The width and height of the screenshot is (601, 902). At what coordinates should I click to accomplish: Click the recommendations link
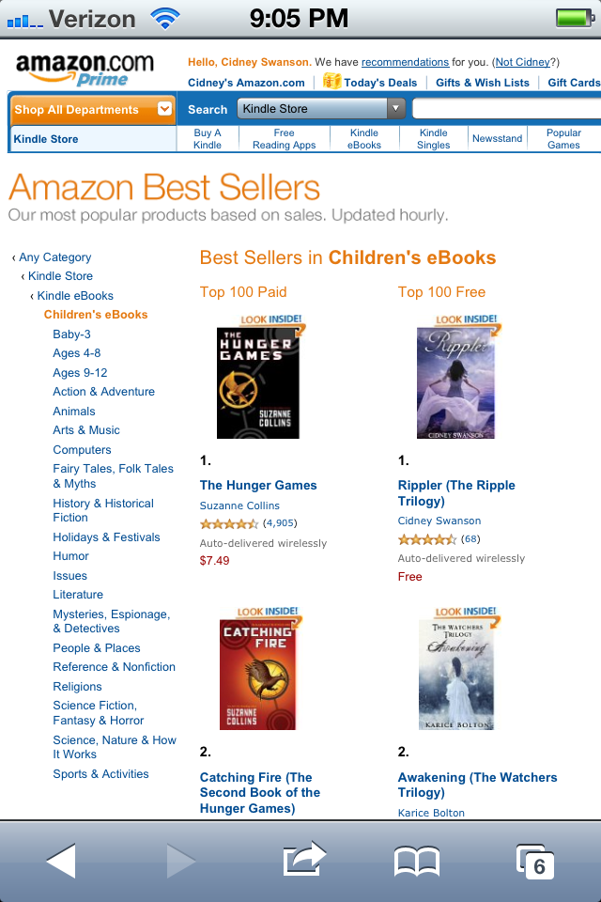[405, 62]
